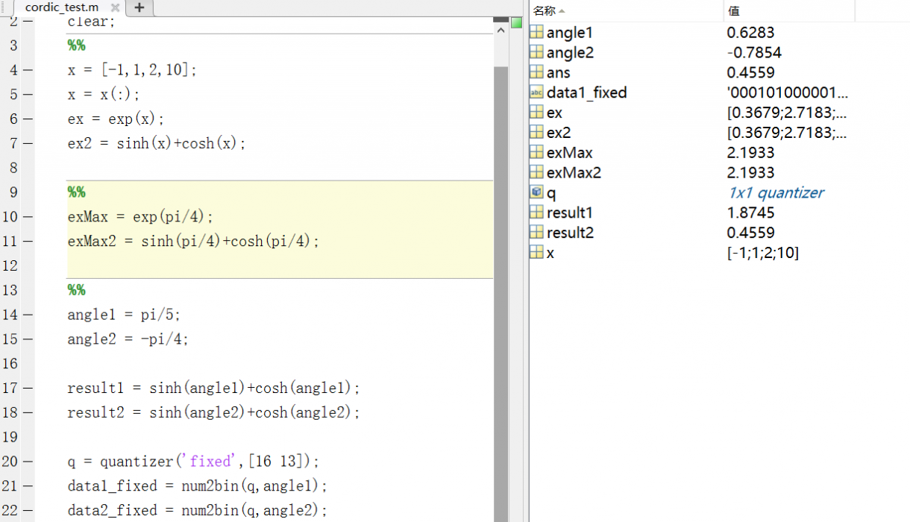Select the result1 variable icon
Screen dimensions: 910x522
536,213
